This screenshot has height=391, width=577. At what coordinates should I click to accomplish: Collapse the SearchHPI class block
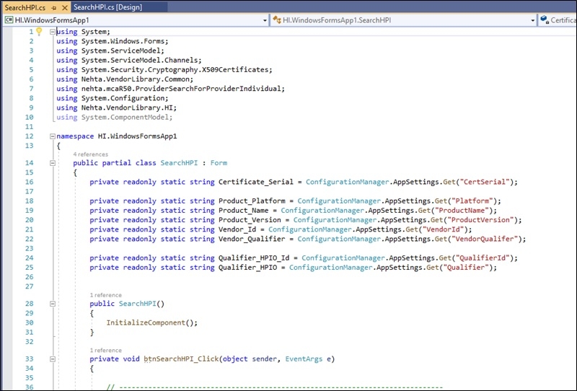52,163
